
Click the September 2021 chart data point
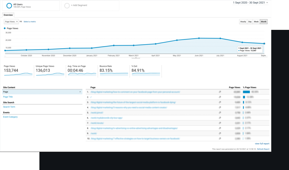point(264,43)
